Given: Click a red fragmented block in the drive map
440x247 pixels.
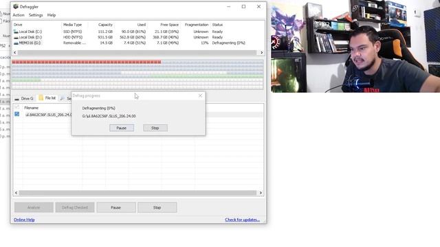Looking at the screenshot, I should [x=87, y=62].
